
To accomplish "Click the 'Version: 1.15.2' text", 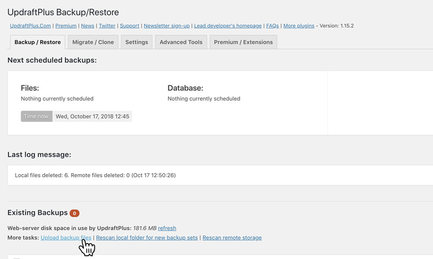I will pos(337,25).
